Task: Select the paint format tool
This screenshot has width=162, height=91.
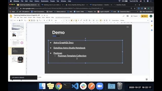Action: (22, 20)
